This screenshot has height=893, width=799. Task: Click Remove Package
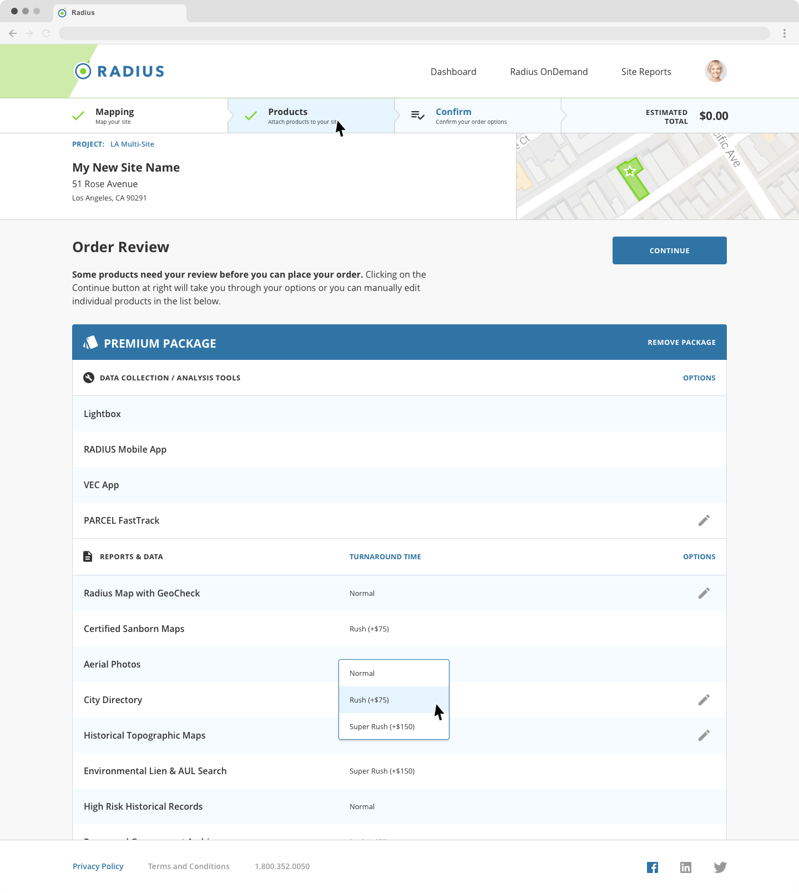681,342
